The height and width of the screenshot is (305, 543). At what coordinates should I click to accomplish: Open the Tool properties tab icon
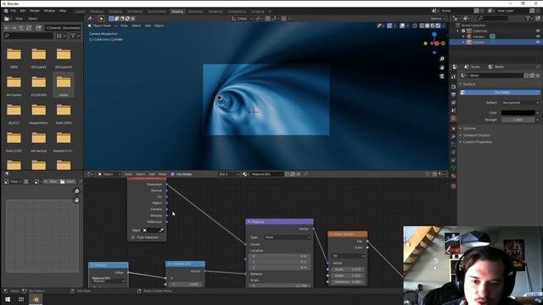click(x=454, y=76)
